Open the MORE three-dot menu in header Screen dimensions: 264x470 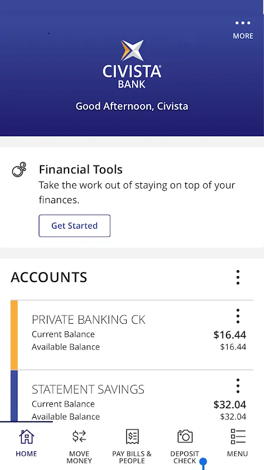coord(243,29)
